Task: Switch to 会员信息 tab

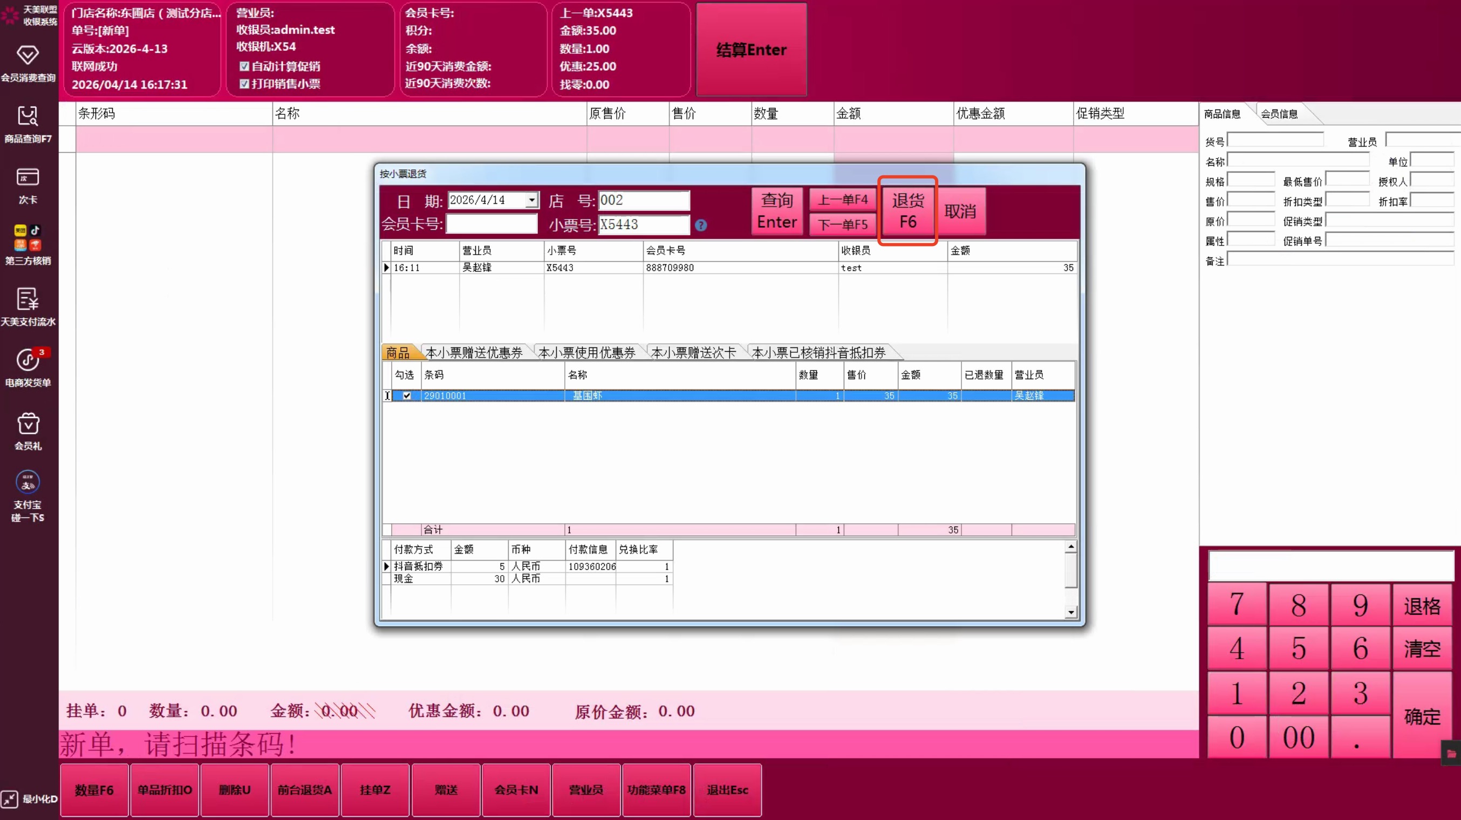Action: click(1279, 114)
